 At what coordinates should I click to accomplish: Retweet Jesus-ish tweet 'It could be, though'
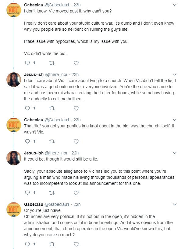click(52, 193)
